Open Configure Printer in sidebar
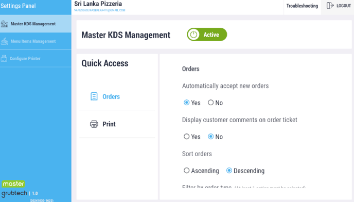The width and height of the screenshot is (354, 202). tap(36, 58)
